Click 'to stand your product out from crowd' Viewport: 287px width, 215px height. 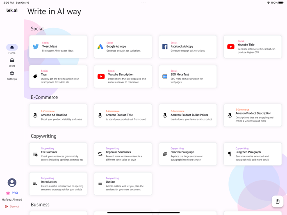[x=126, y=119]
